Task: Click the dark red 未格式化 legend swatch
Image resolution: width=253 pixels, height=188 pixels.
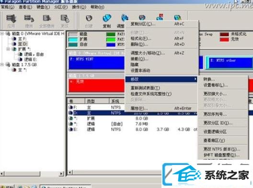Action: 224,35
